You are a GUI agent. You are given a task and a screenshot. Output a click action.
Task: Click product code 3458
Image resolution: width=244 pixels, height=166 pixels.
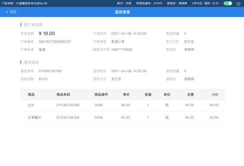[x=98, y=117]
